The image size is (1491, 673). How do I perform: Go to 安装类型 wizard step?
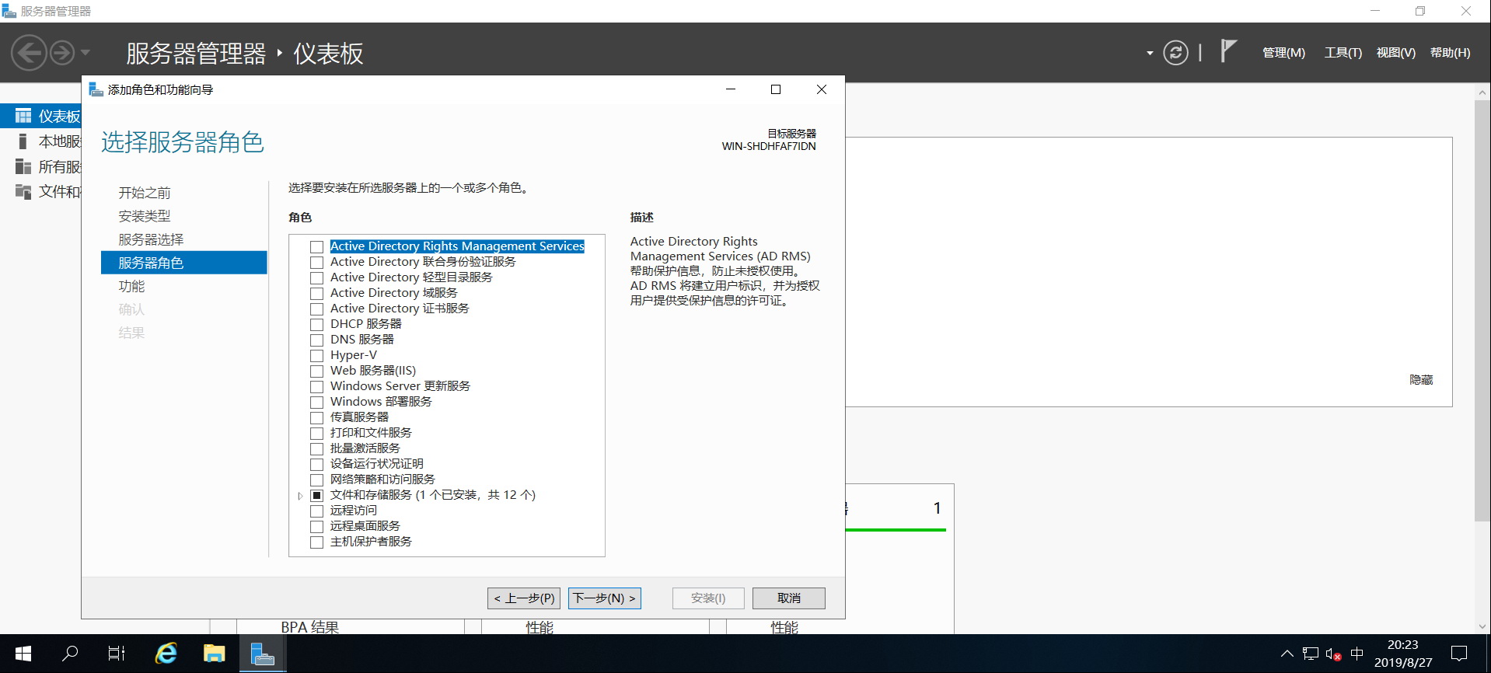pos(145,216)
